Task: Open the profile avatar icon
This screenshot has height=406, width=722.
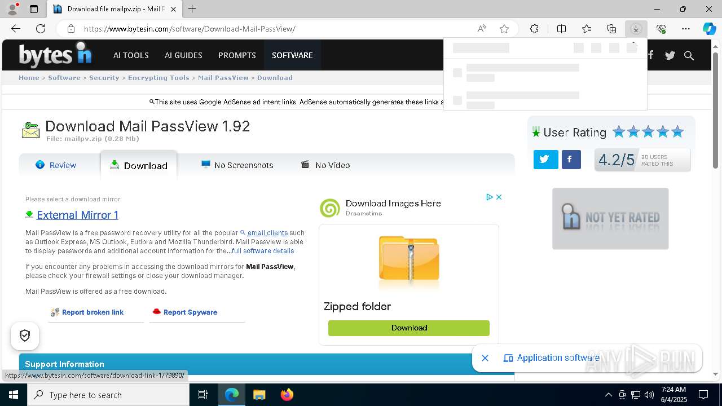Action: pyautogui.click(x=12, y=9)
